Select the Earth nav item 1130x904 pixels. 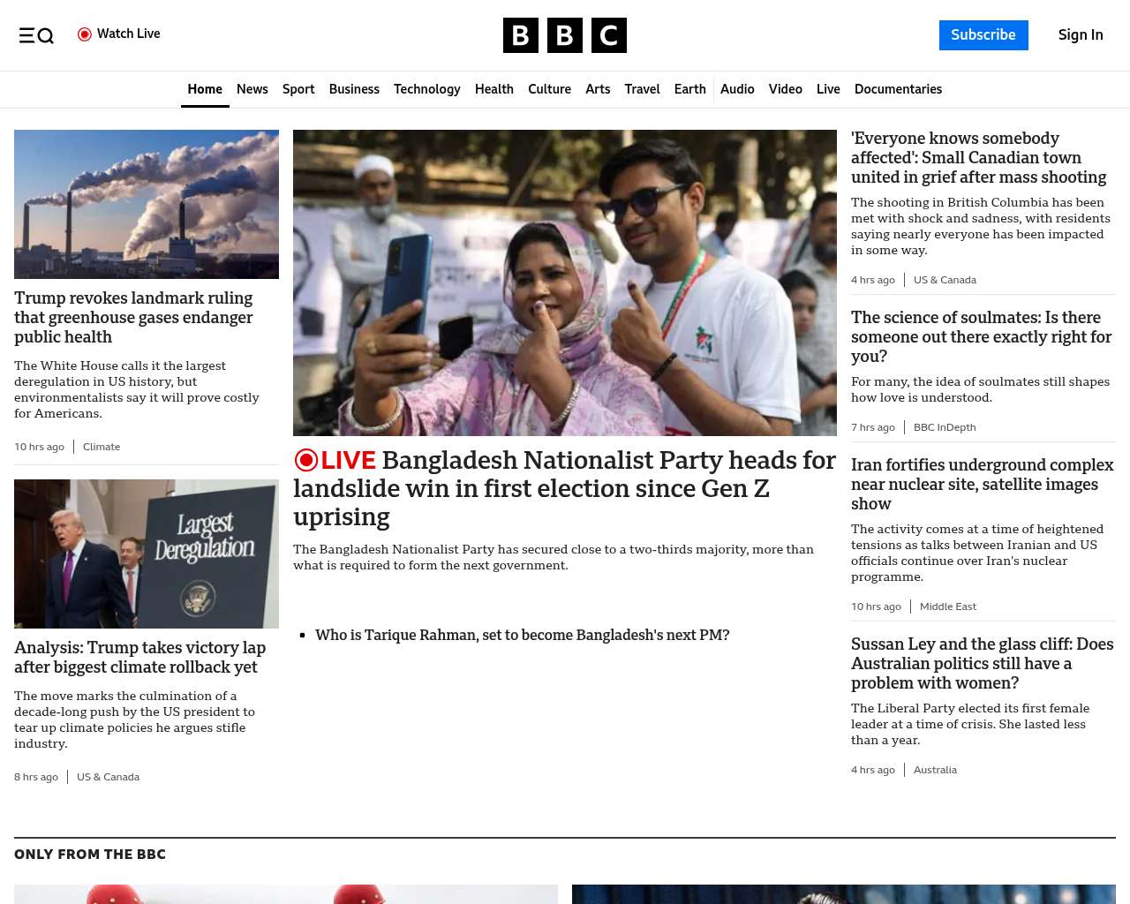(x=689, y=89)
